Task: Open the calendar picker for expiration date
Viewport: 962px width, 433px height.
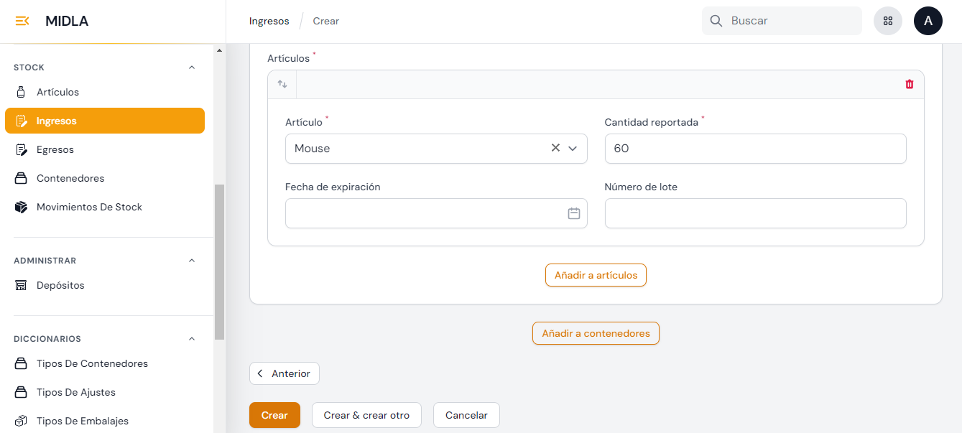Action: point(573,213)
